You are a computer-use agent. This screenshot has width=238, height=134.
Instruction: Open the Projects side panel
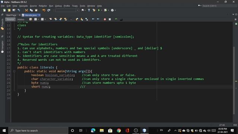[x=2, y=24]
